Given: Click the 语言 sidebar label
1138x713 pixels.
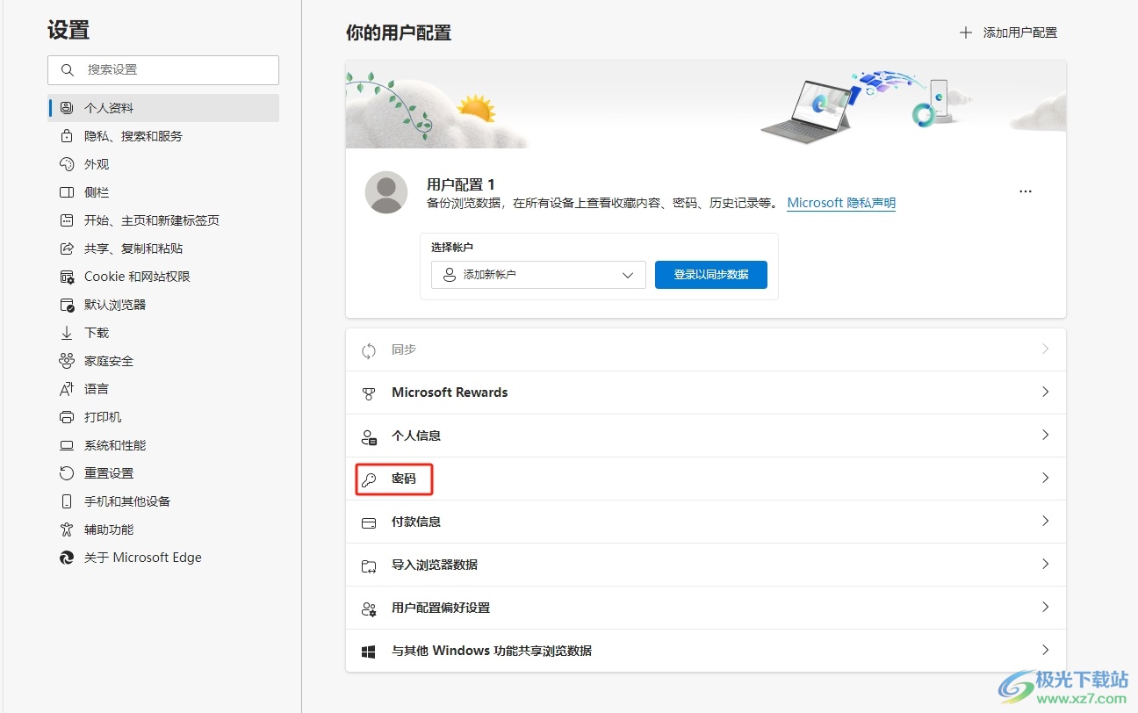Looking at the screenshot, I should pos(97,389).
